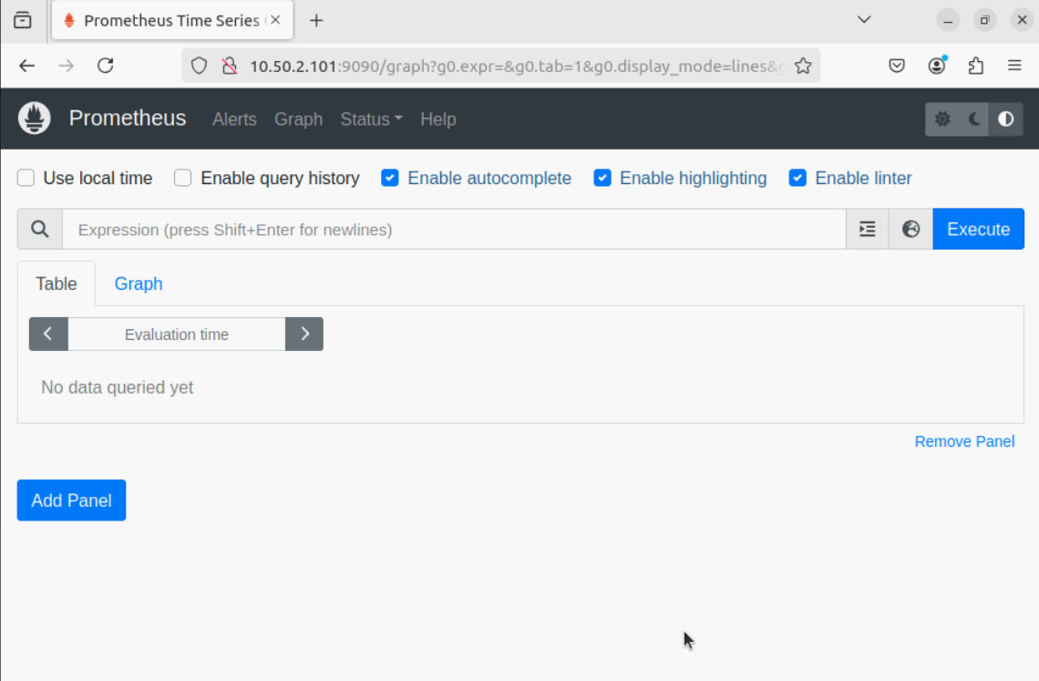The width and height of the screenshot is (1039, 681).
Task: List all tabs dropdown chevron
Action: (x=864, y=20)
